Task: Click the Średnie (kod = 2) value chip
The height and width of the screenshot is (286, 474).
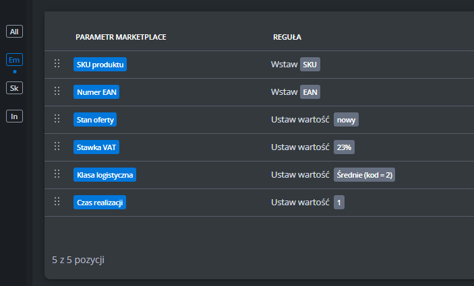Action: coord(365,175)
